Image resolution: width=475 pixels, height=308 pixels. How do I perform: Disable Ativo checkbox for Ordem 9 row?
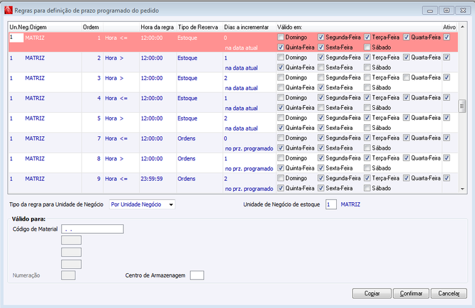[446, 178]
